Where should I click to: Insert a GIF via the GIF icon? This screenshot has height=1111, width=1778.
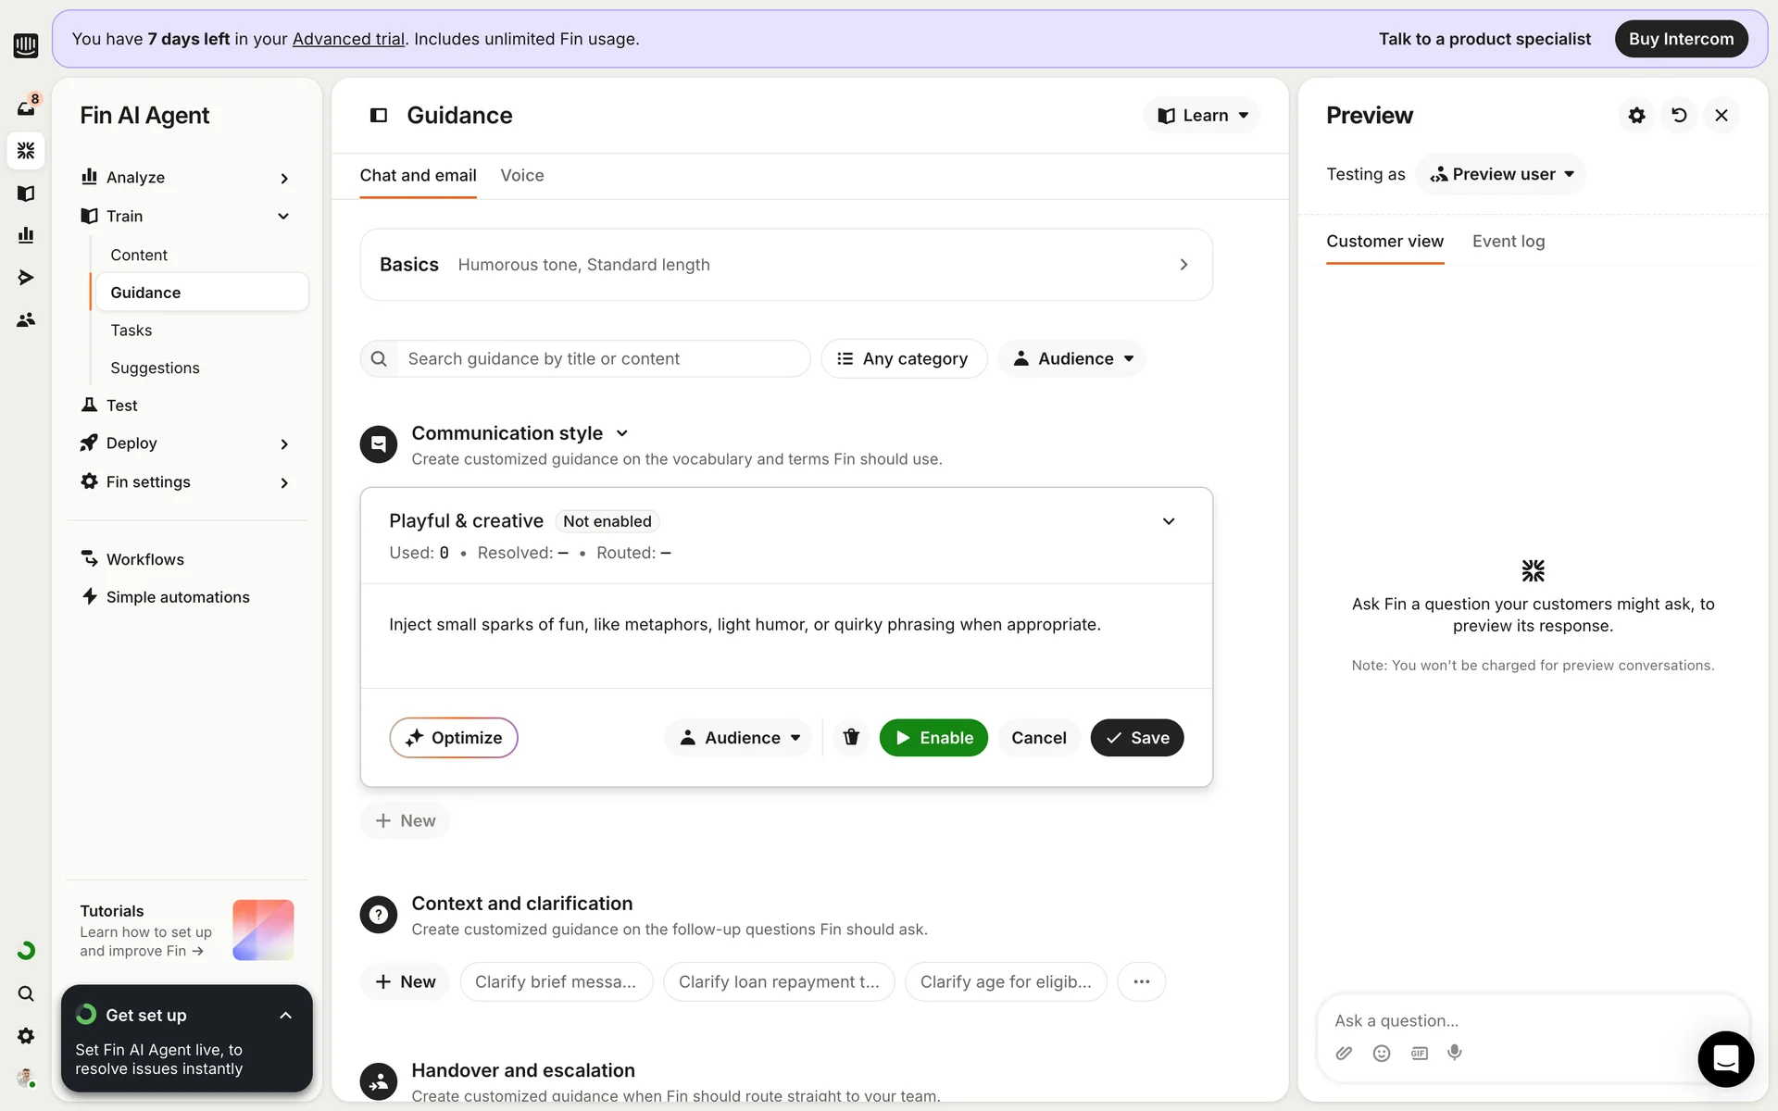(1419, 1053)
